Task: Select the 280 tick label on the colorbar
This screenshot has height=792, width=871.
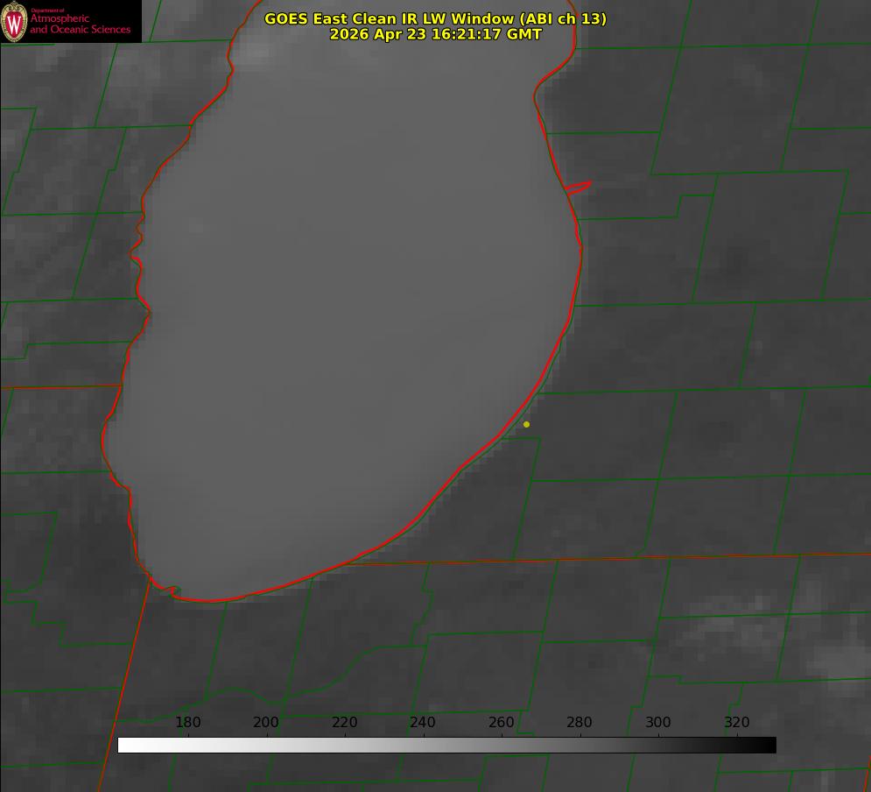Action: [579, 722]
